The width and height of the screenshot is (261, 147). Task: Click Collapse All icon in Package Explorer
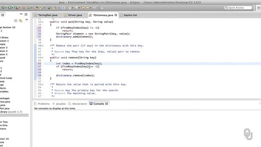(16, 21)
